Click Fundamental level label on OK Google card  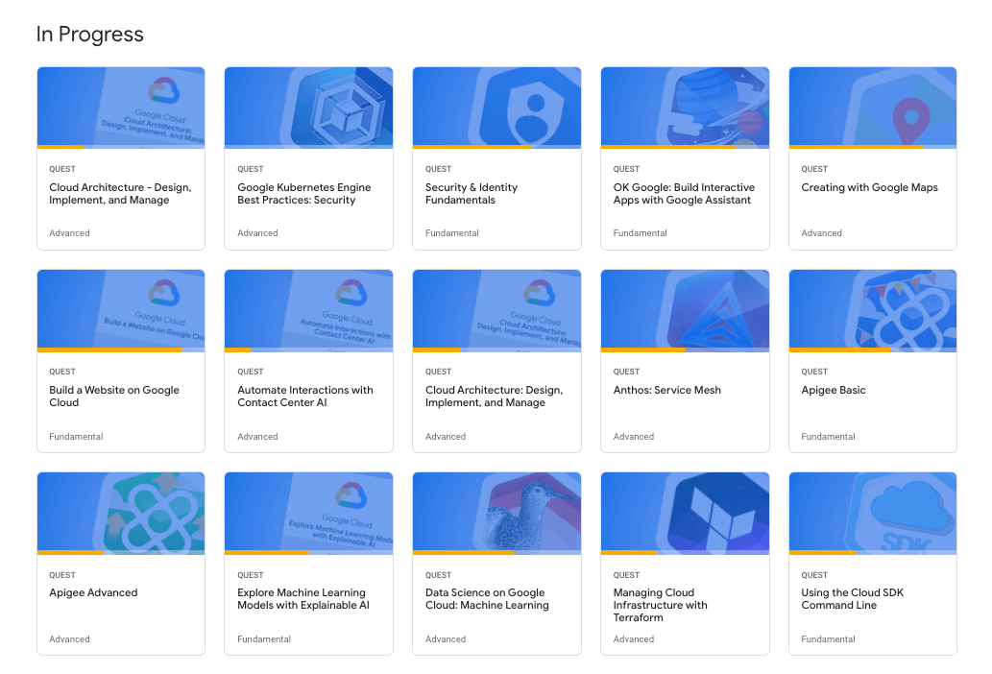(640, 233)
